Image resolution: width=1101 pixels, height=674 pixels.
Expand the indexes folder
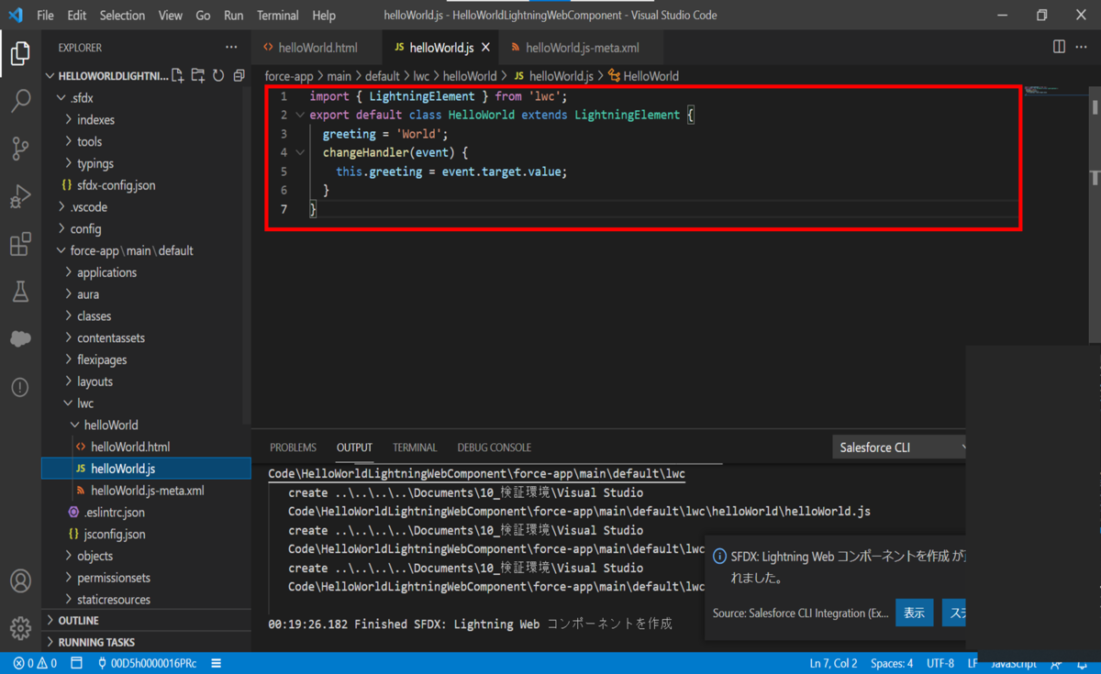[x=95, y=120]
